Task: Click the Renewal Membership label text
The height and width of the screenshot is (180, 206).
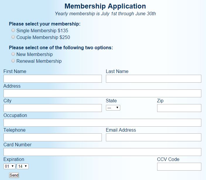Action: [x=39, y=61]
